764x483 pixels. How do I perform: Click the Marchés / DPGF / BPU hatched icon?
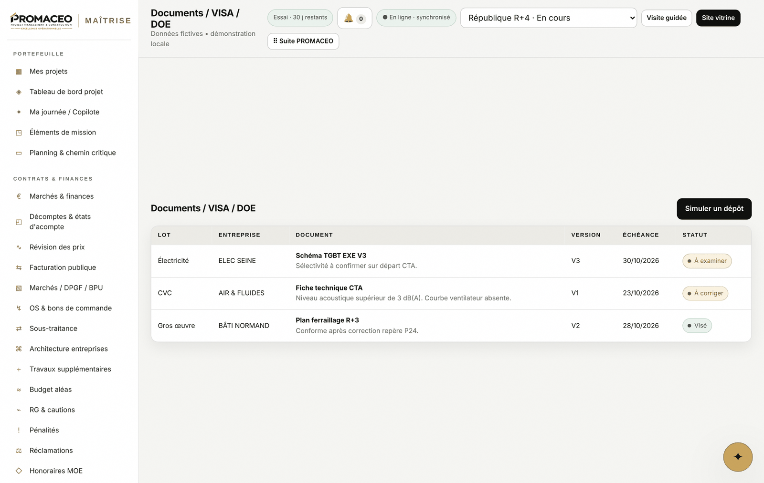point(19,288)
